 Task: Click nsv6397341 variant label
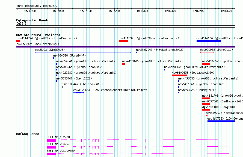pos(223,101)
